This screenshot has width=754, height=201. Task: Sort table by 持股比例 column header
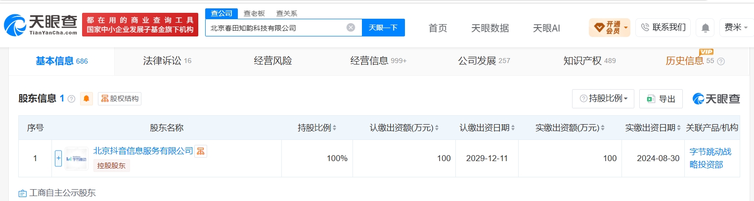click(317, 128)
